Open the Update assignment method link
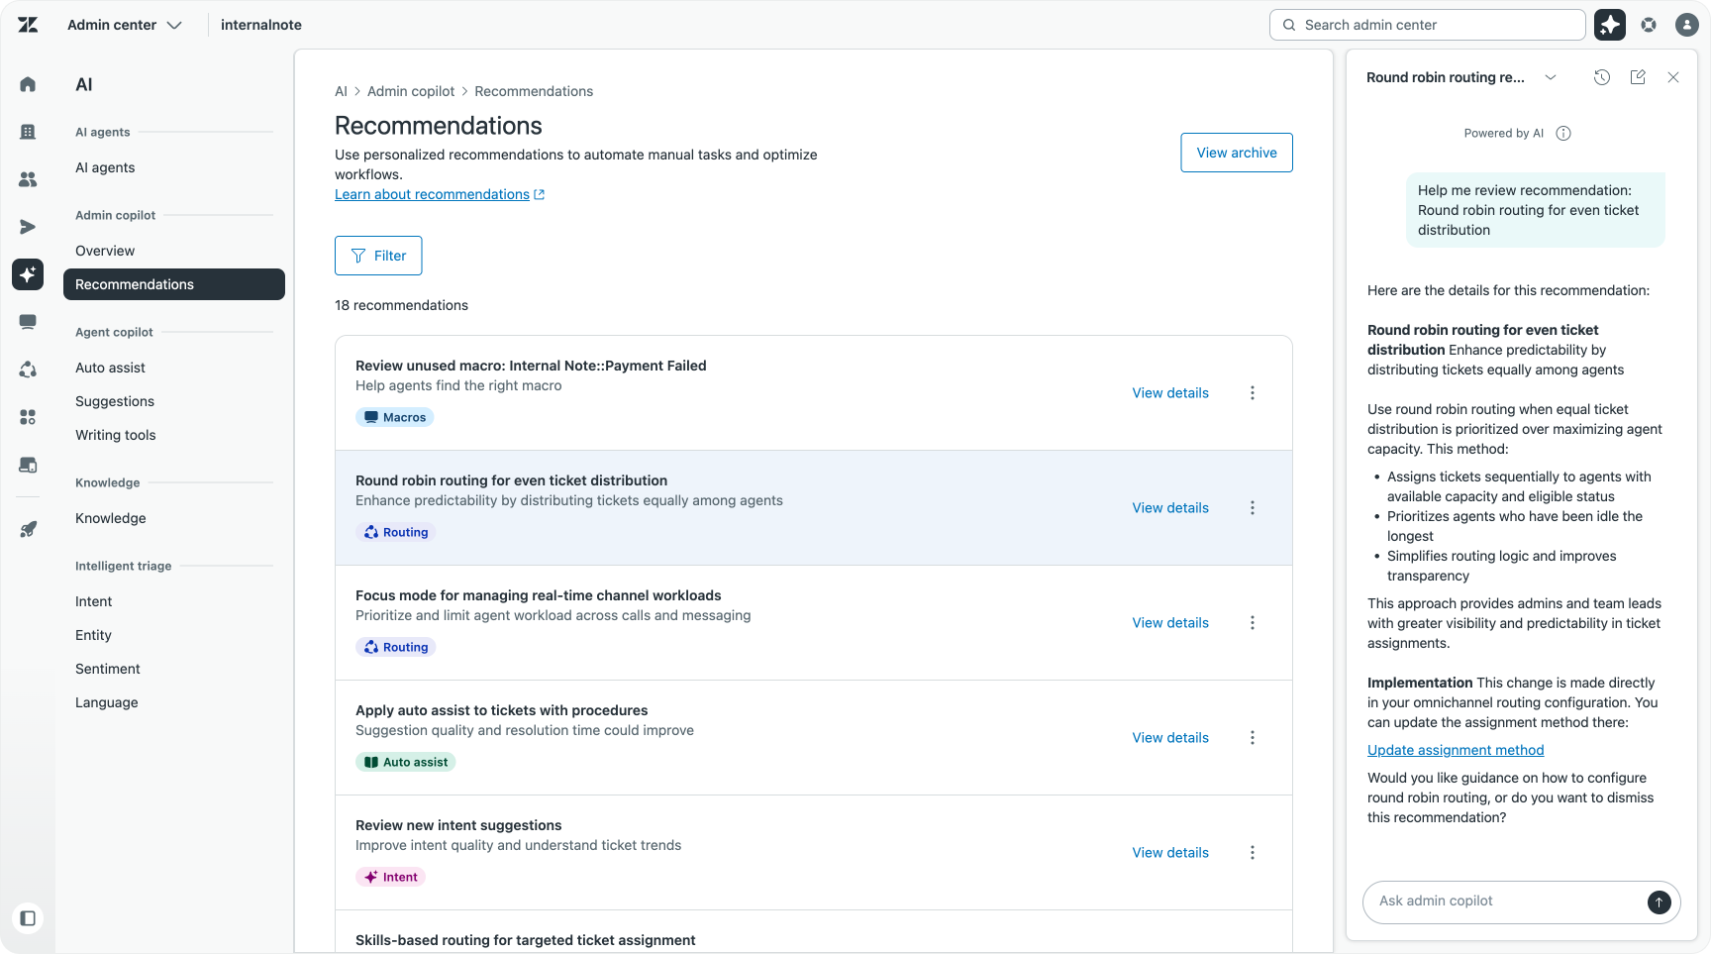 1456,750
